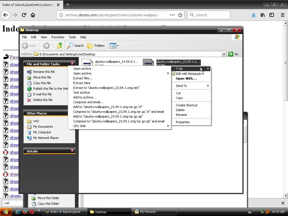This screenshot has height=216, width=288.
Task: Click Go button beside address bar
Action: pyautogui.click(x=233, y=54)
